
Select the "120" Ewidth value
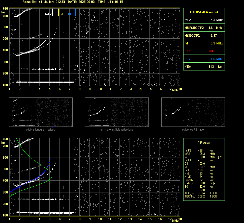coord(202,180)
